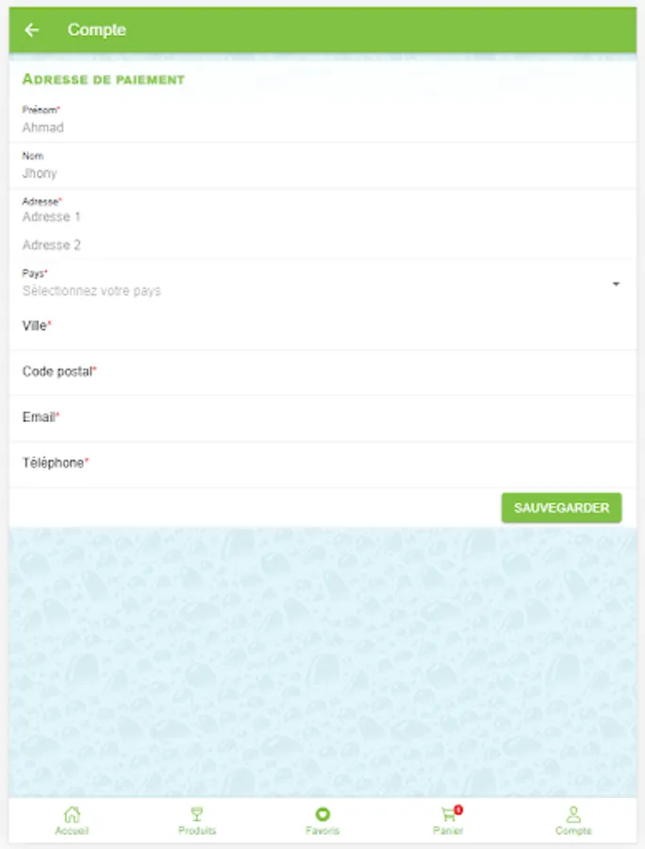This screenshot has height=849, width=645.
Task: Click into the Adresse 2 field
Action: point(322,244)
